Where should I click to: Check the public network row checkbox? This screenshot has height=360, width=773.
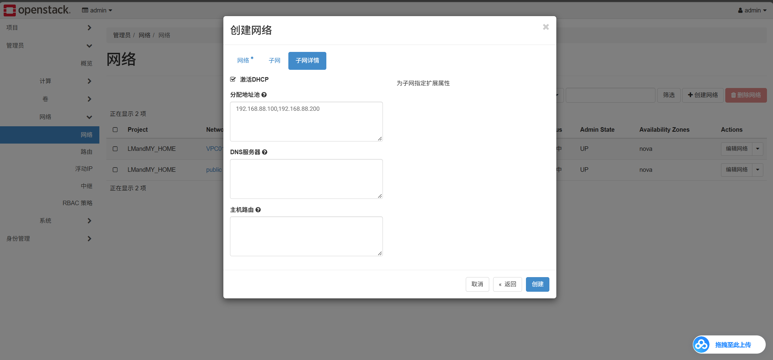click(x=115, y=170)
